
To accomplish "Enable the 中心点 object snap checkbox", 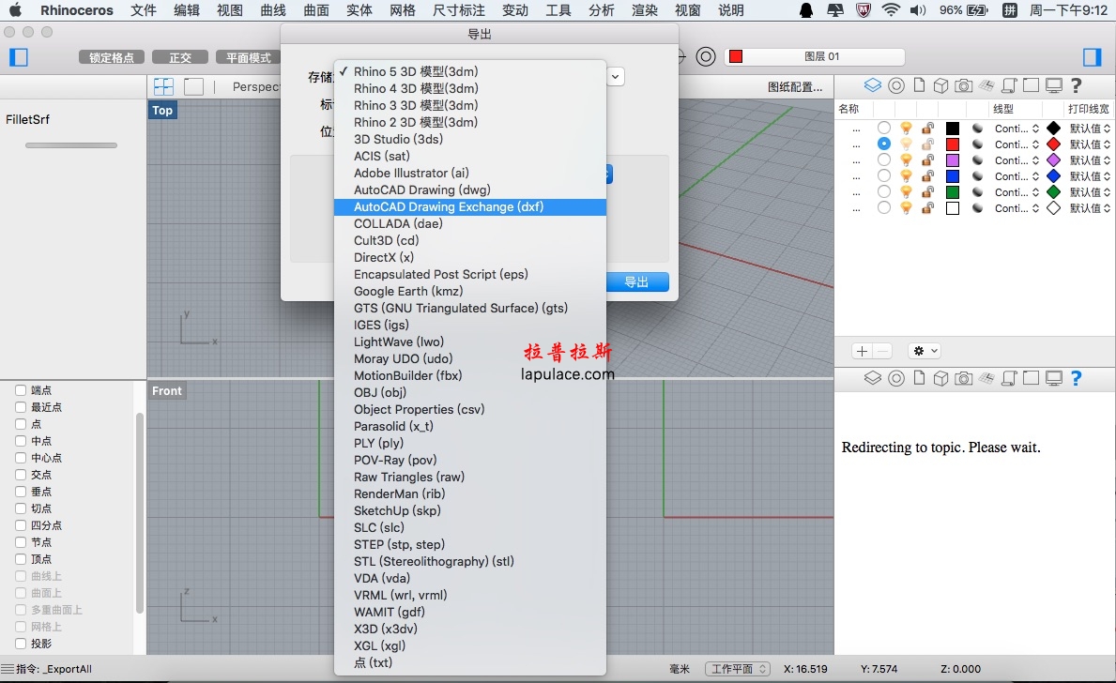I will point(21,458).
